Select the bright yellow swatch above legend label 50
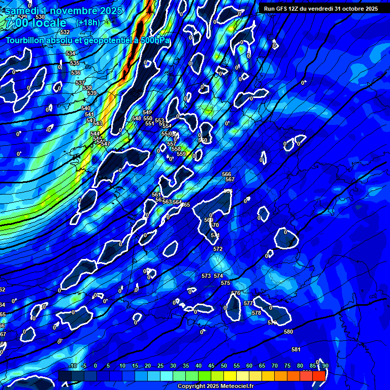The width and height of the screenshot is (390, 390). (x=230, y=376)
